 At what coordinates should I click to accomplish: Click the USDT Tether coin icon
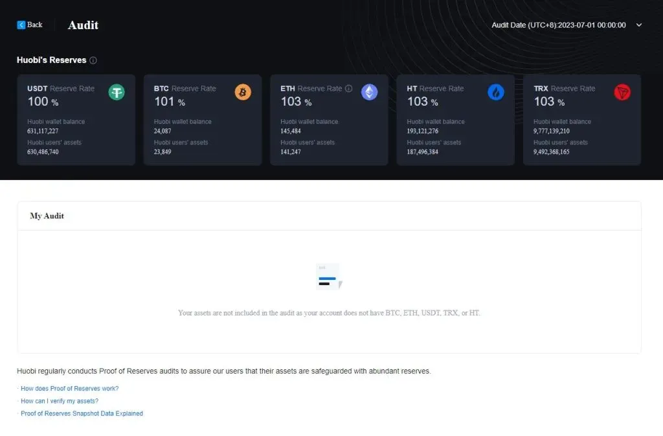point(117,92)
